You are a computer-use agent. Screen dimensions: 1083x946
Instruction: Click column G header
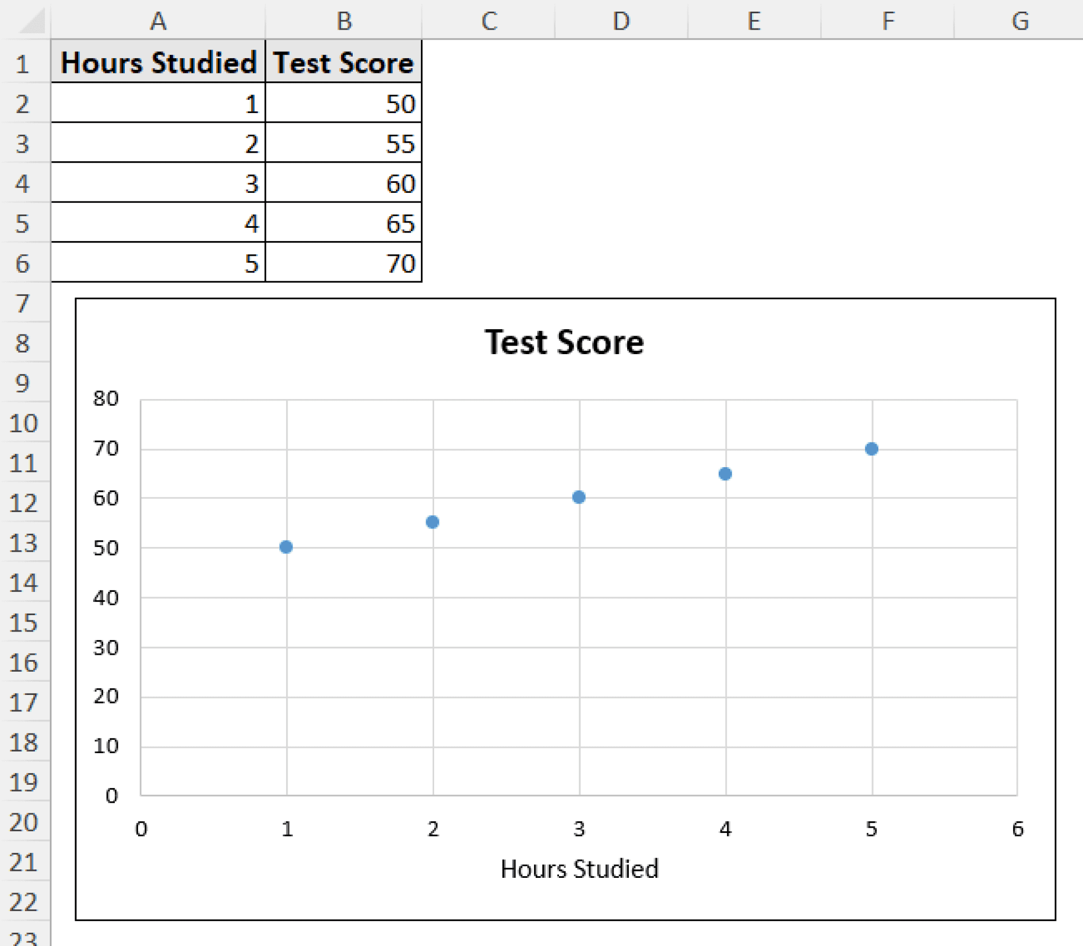pos(1020,20)
